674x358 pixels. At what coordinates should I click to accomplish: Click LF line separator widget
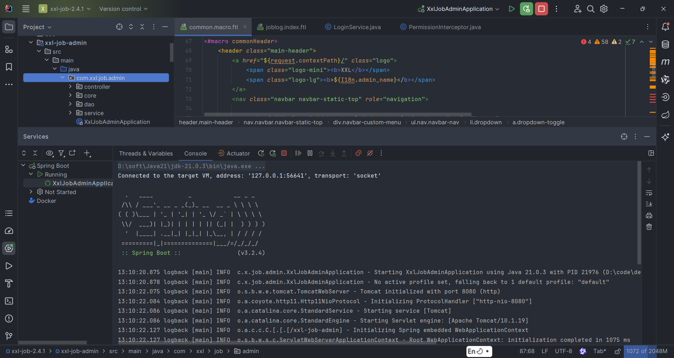point(544,351)
